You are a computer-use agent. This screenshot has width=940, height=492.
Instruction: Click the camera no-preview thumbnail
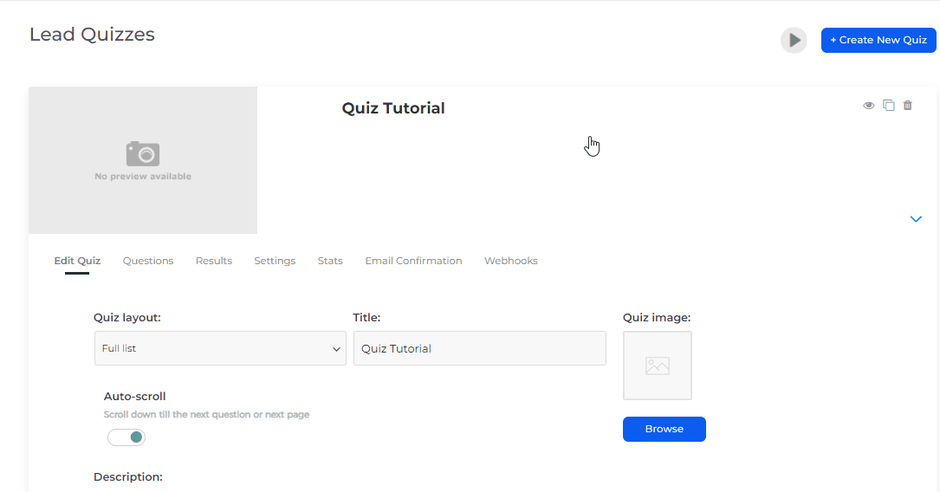143,160
